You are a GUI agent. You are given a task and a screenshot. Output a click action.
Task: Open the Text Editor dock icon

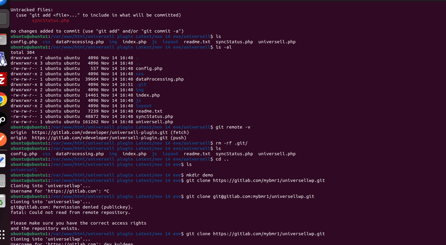pos(2,160)
